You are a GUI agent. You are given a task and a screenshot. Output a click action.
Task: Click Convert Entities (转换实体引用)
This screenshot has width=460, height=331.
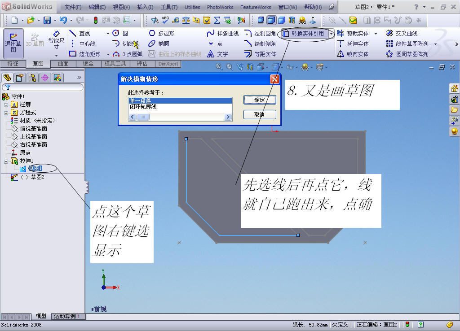click(304, 33)
